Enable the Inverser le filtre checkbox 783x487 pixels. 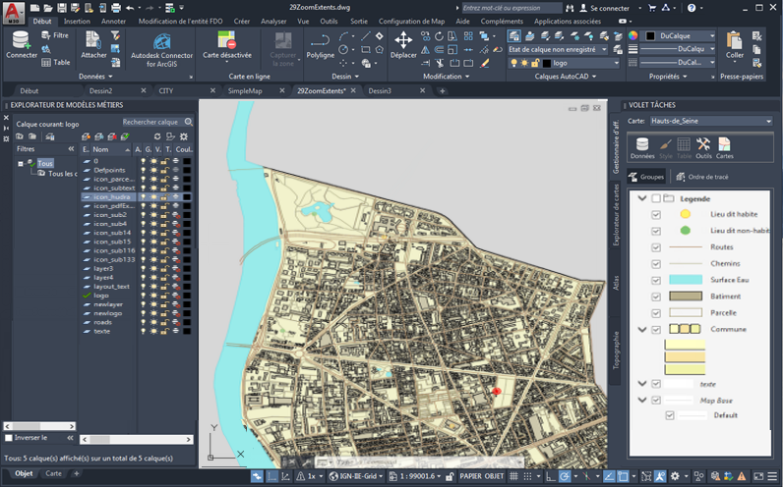tap(9, 438)
